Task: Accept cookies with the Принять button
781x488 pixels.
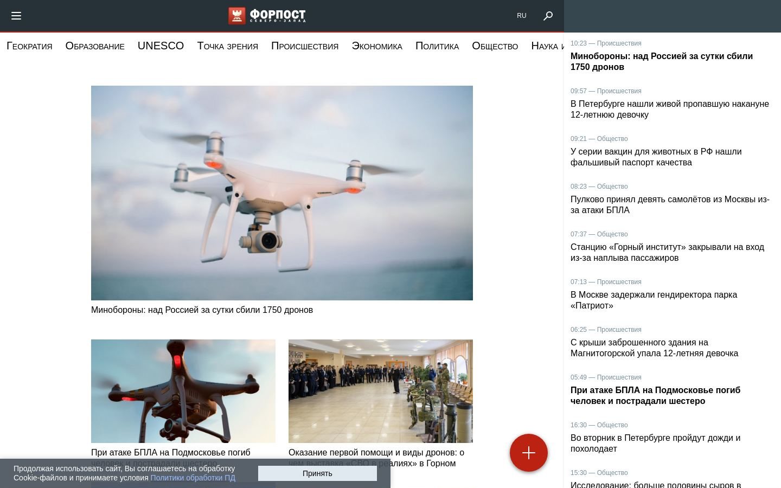Action: point(317,473)
